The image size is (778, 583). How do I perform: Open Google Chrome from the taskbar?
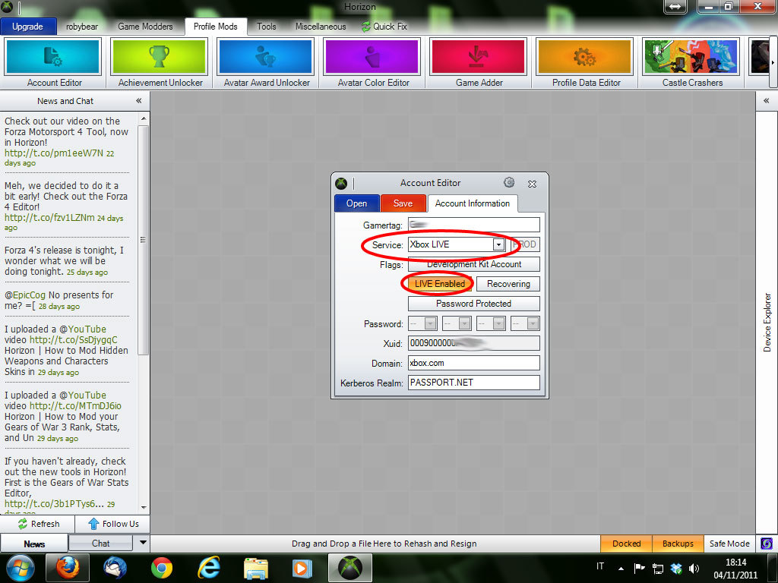[x=162, y=568]
